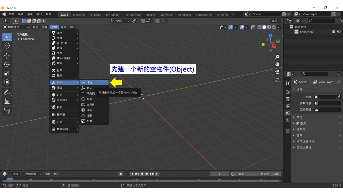Toggle Collection exclude checkbox in outliner
The height and width of the screenshot is (193, 343).
coord(334,32)
